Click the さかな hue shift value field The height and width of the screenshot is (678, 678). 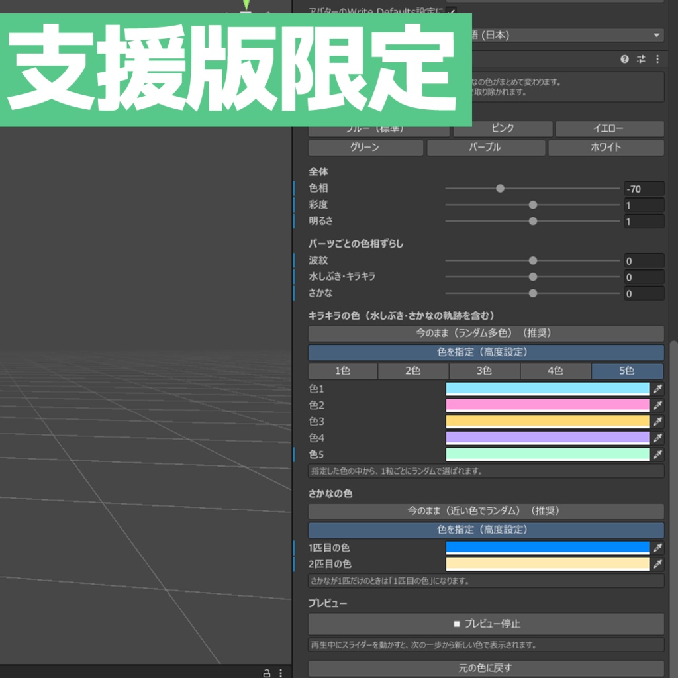coord(644,294)
